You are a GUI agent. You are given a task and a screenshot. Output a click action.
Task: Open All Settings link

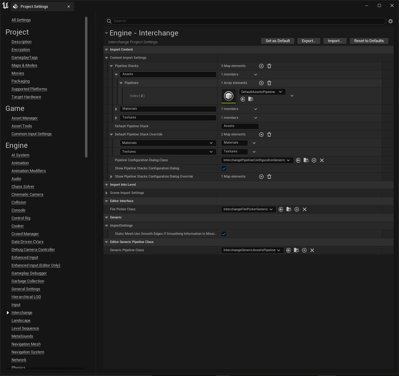click(x=21, y=20)
